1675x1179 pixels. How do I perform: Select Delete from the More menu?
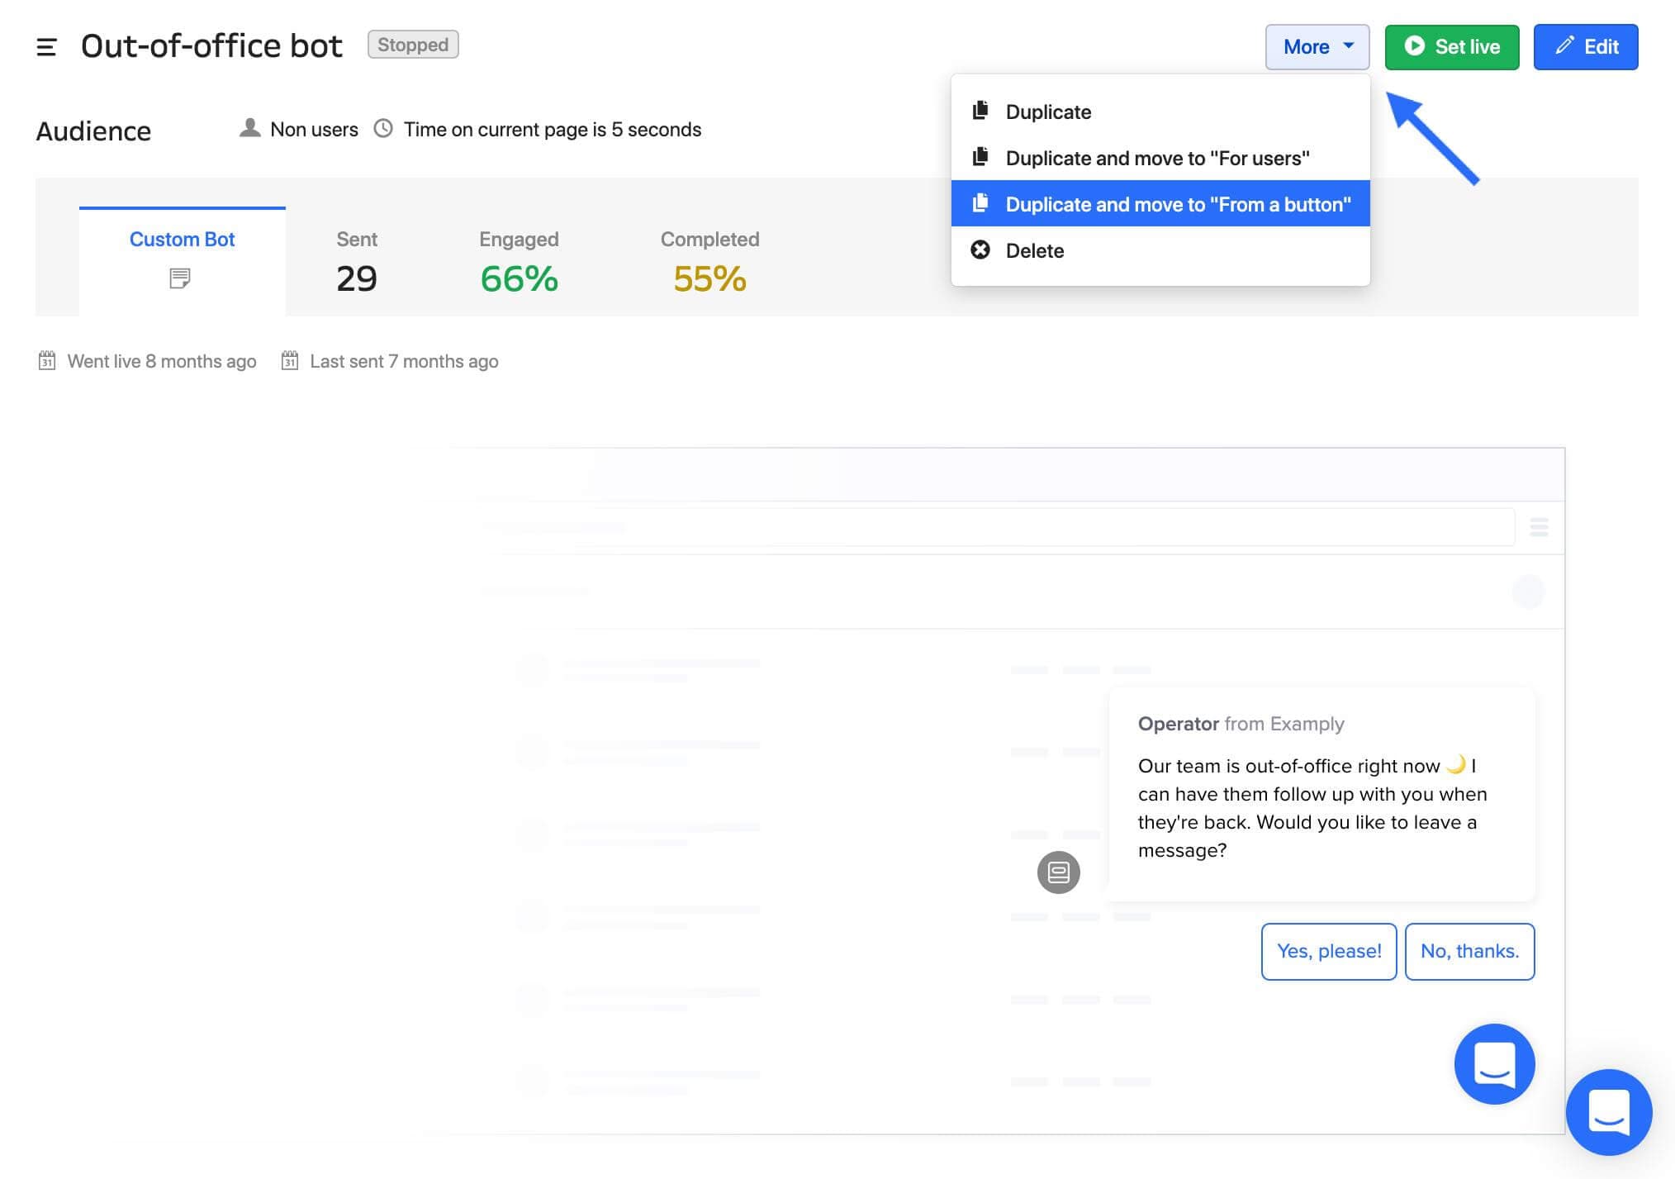tap(1160, 250)
